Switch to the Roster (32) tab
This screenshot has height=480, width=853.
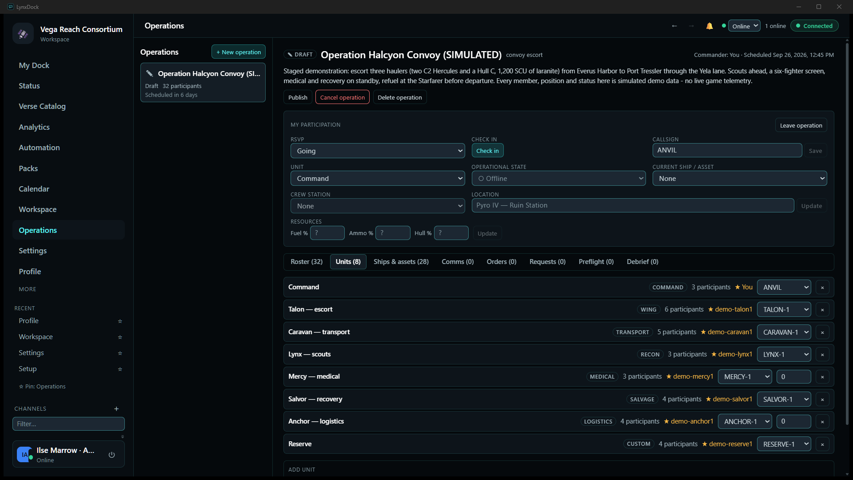(307, 262)
